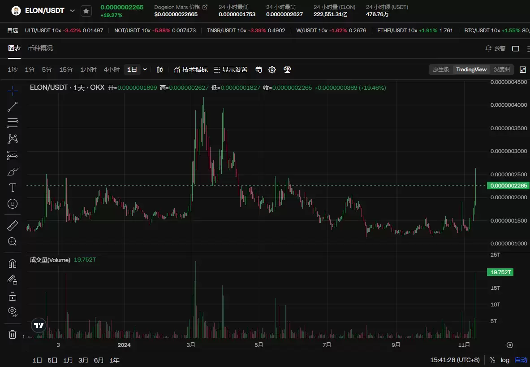Screen dimensions: 530x367
Task: Open chart settings gear icon
Action: (272, 70)
